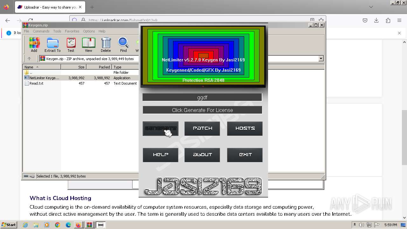Click the Test icon in WinRAR toolbar

coord(71,45)
